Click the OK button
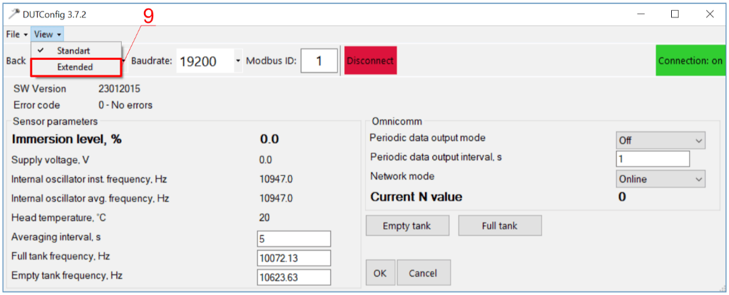Screen dimensions: 729x295 (380, 273)
